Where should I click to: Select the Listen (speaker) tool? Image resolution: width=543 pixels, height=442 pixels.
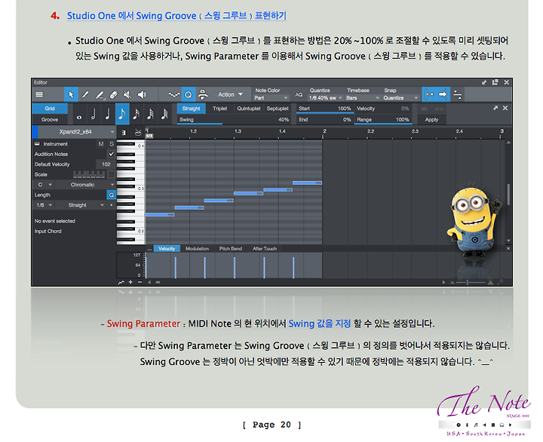[x=142, y=94]
